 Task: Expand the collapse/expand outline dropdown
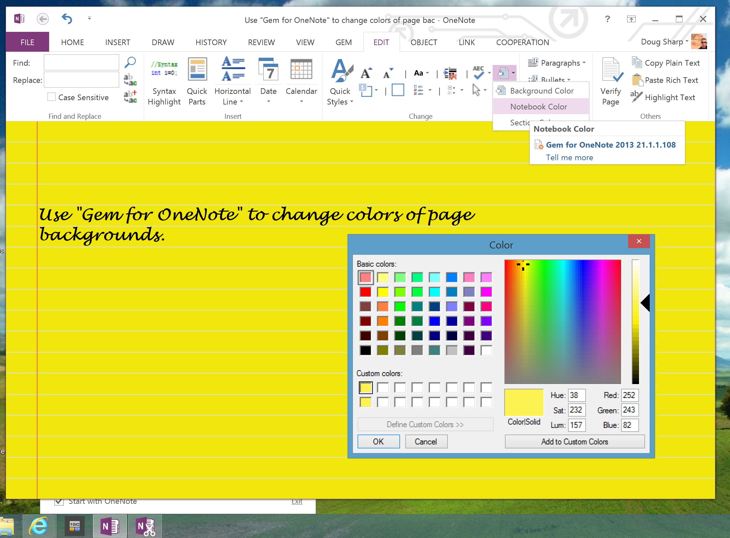click(462, 90)
